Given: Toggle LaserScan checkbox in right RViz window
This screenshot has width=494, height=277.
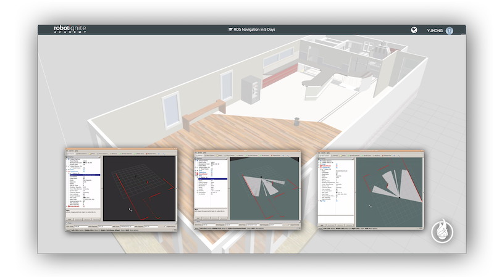Looking at the screenshot, I should pyautogui.click(x=337, y=167).
